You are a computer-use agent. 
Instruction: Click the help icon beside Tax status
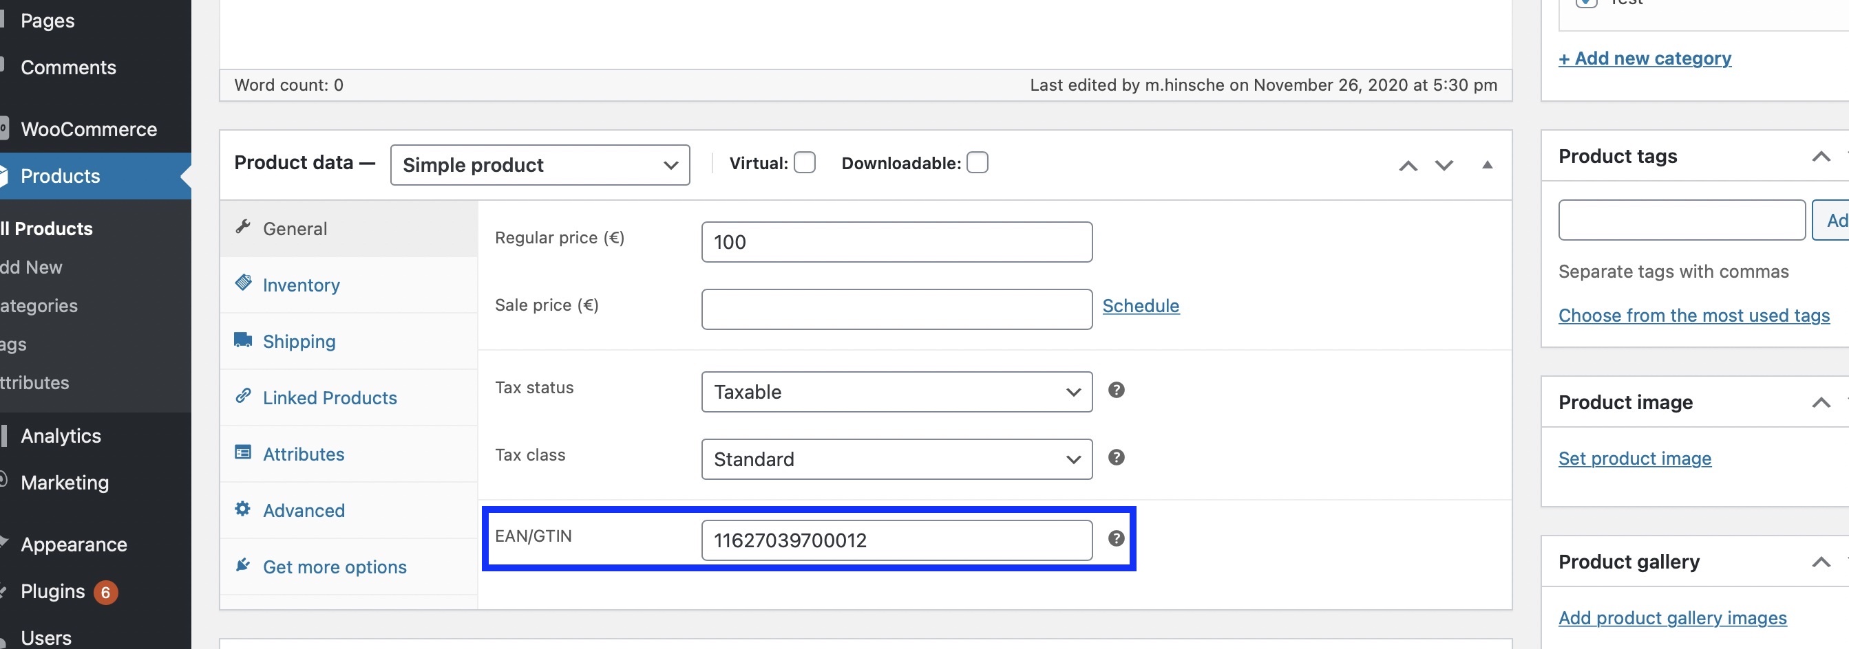(1116, 390)
